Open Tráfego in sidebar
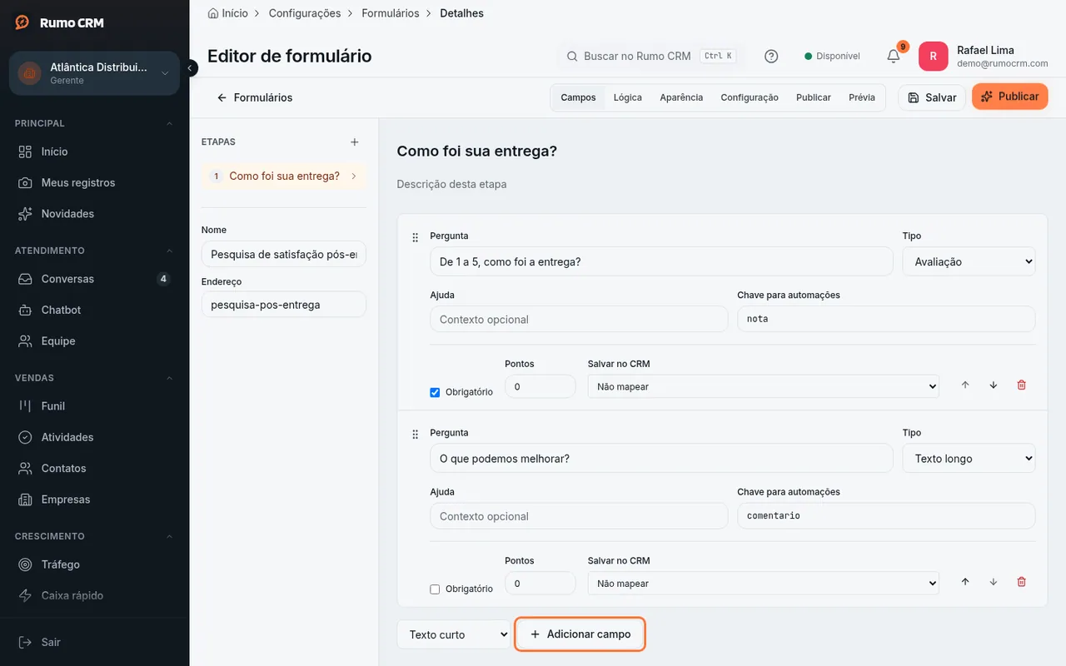 pos(95,564)
